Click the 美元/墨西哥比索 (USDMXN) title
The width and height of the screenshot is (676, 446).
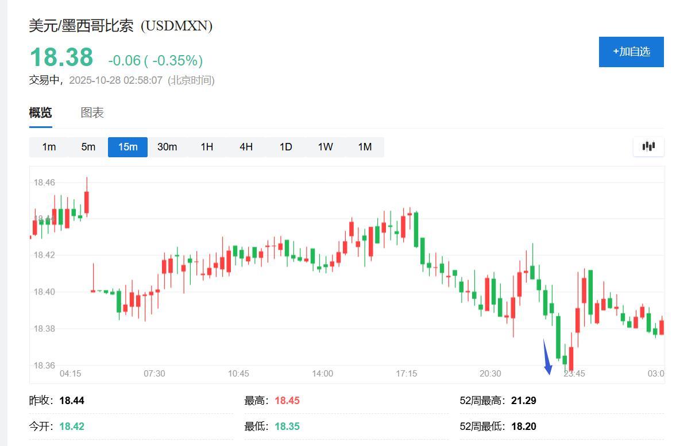(121, 26)
